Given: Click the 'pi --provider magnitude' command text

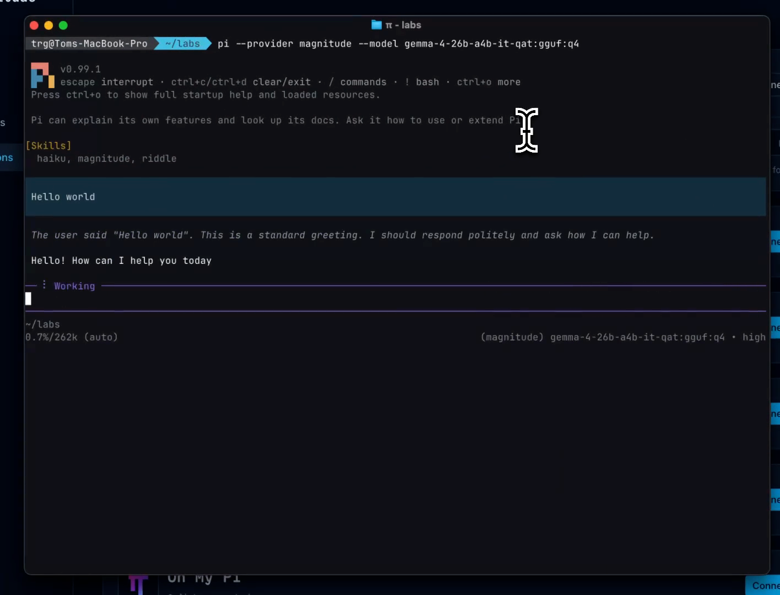Looking at the screenshot, I should (x=284, y=44).
